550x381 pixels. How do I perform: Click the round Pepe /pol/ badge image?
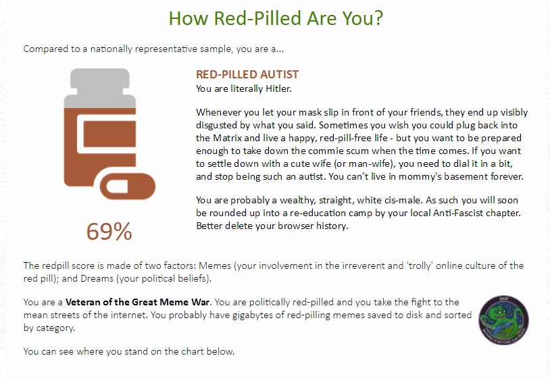click(x=503, y=320)
